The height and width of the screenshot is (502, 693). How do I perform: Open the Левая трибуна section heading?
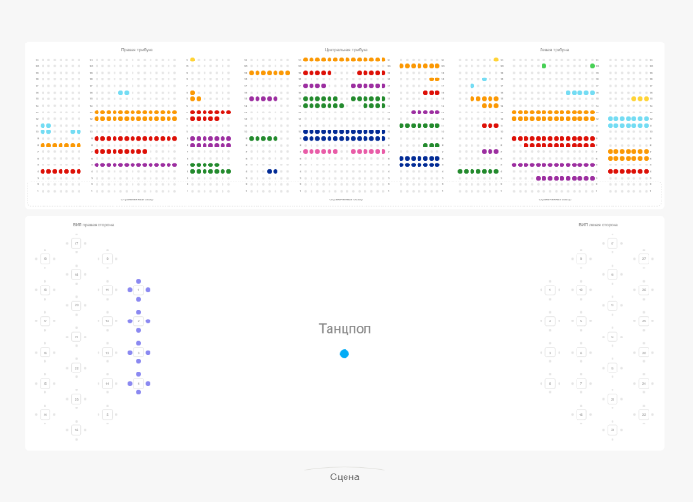(554, 49)
